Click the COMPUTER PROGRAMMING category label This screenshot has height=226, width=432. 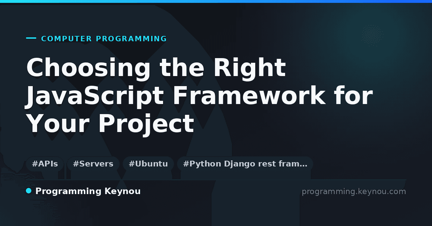pyautogui.click(x=104, y=39)
